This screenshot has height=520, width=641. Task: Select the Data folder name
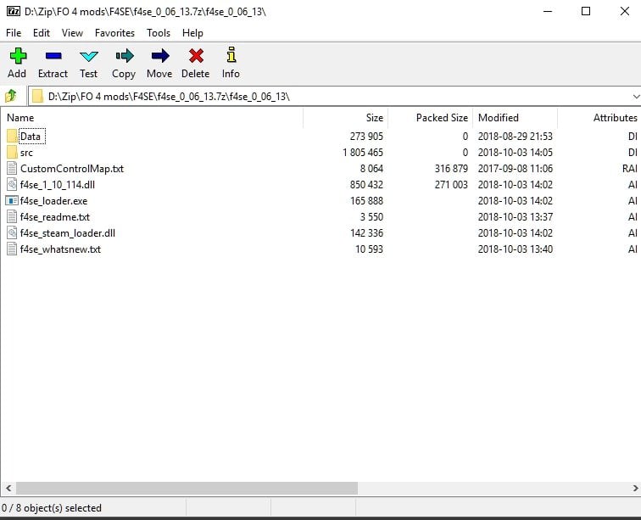tap(31, 137)
